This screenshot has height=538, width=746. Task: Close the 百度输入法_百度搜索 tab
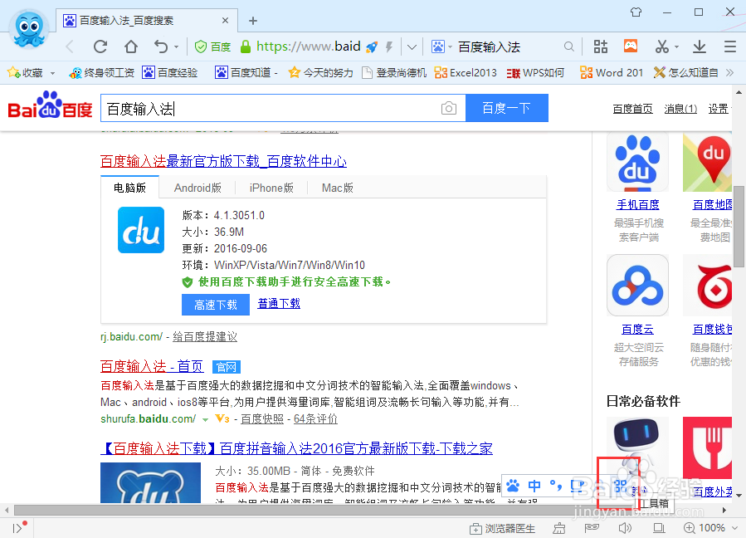225,21
